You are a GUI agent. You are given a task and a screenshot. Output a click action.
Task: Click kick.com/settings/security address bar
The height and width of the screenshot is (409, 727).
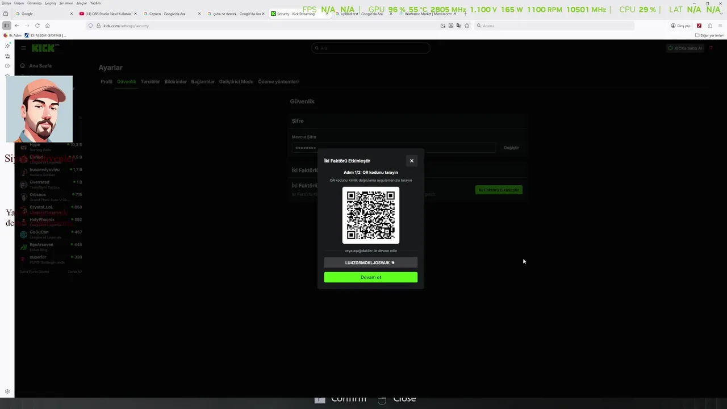pos(267,26)
